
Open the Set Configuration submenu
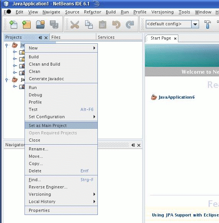61,117
